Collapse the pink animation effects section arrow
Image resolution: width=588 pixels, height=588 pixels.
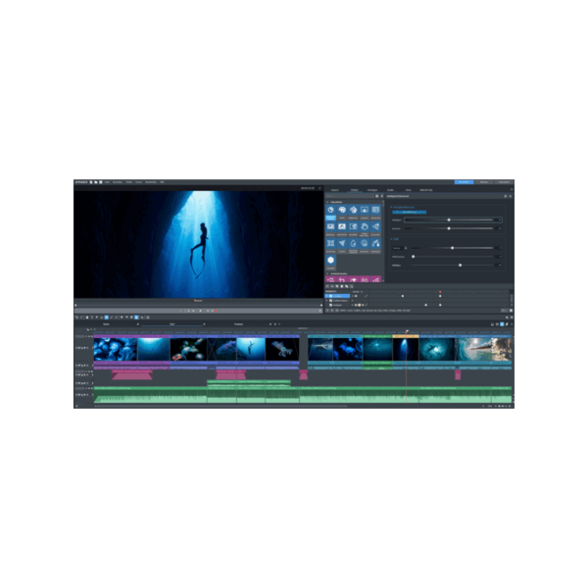tap(327, 273)
